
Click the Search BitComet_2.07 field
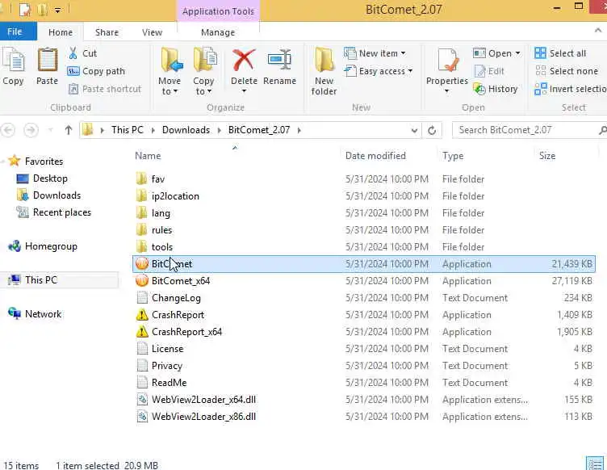coord(529,130)
